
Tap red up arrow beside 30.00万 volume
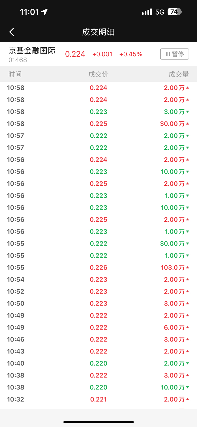(188, 124)
